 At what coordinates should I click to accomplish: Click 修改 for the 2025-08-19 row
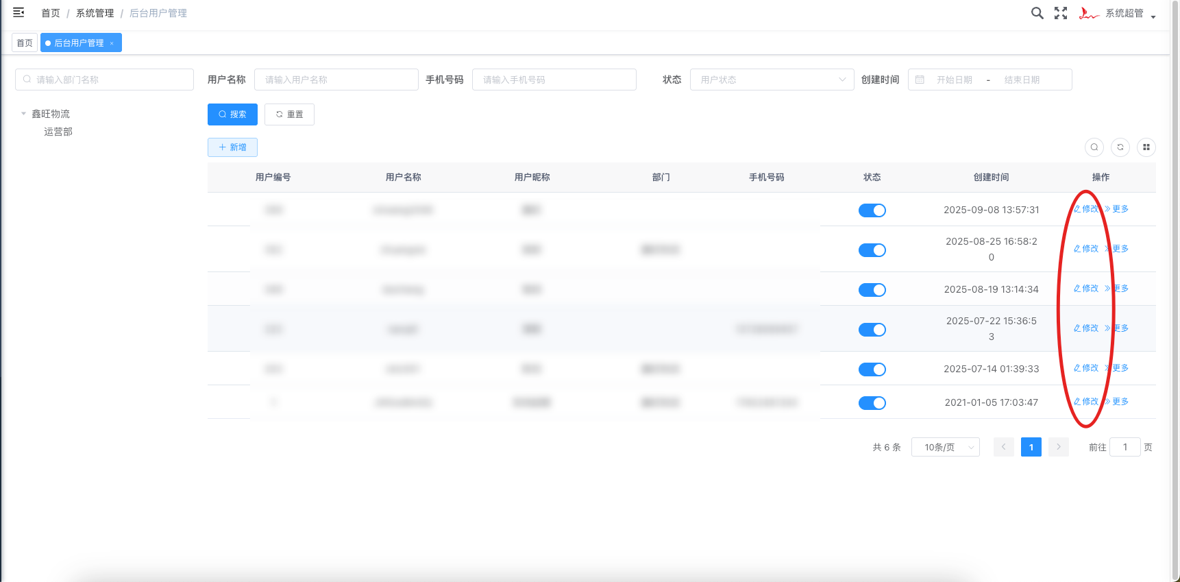pos(1086,289)
